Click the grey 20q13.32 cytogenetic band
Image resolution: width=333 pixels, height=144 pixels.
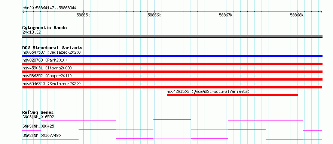click(x=172, y=36)
